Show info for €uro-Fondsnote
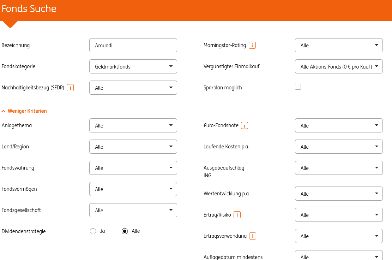The image size is (392, 260). click(245, 125)
